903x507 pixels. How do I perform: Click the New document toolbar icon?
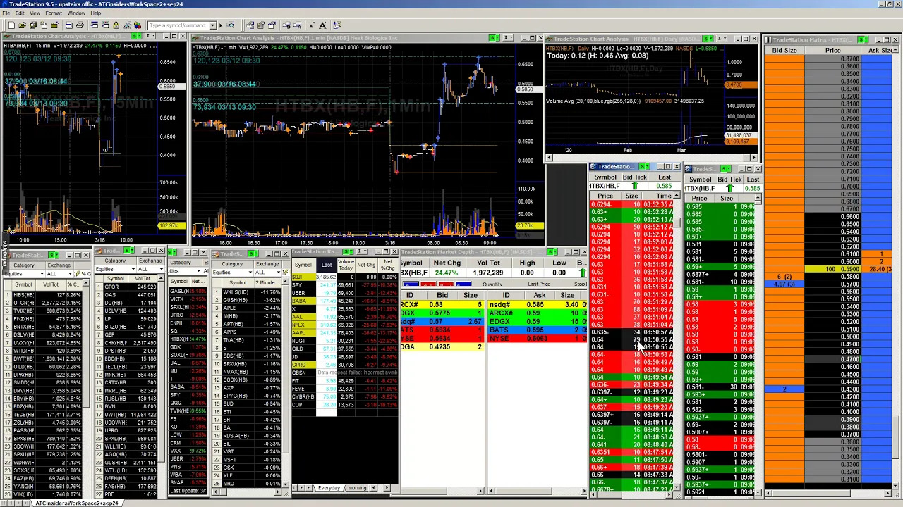click(11, 25)
